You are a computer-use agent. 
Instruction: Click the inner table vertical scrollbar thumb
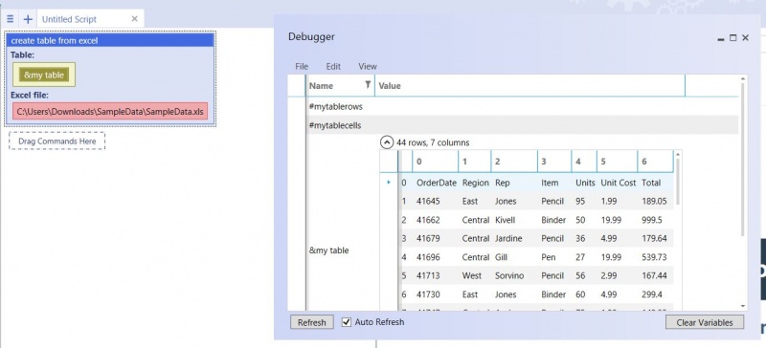tap(678, 182)
